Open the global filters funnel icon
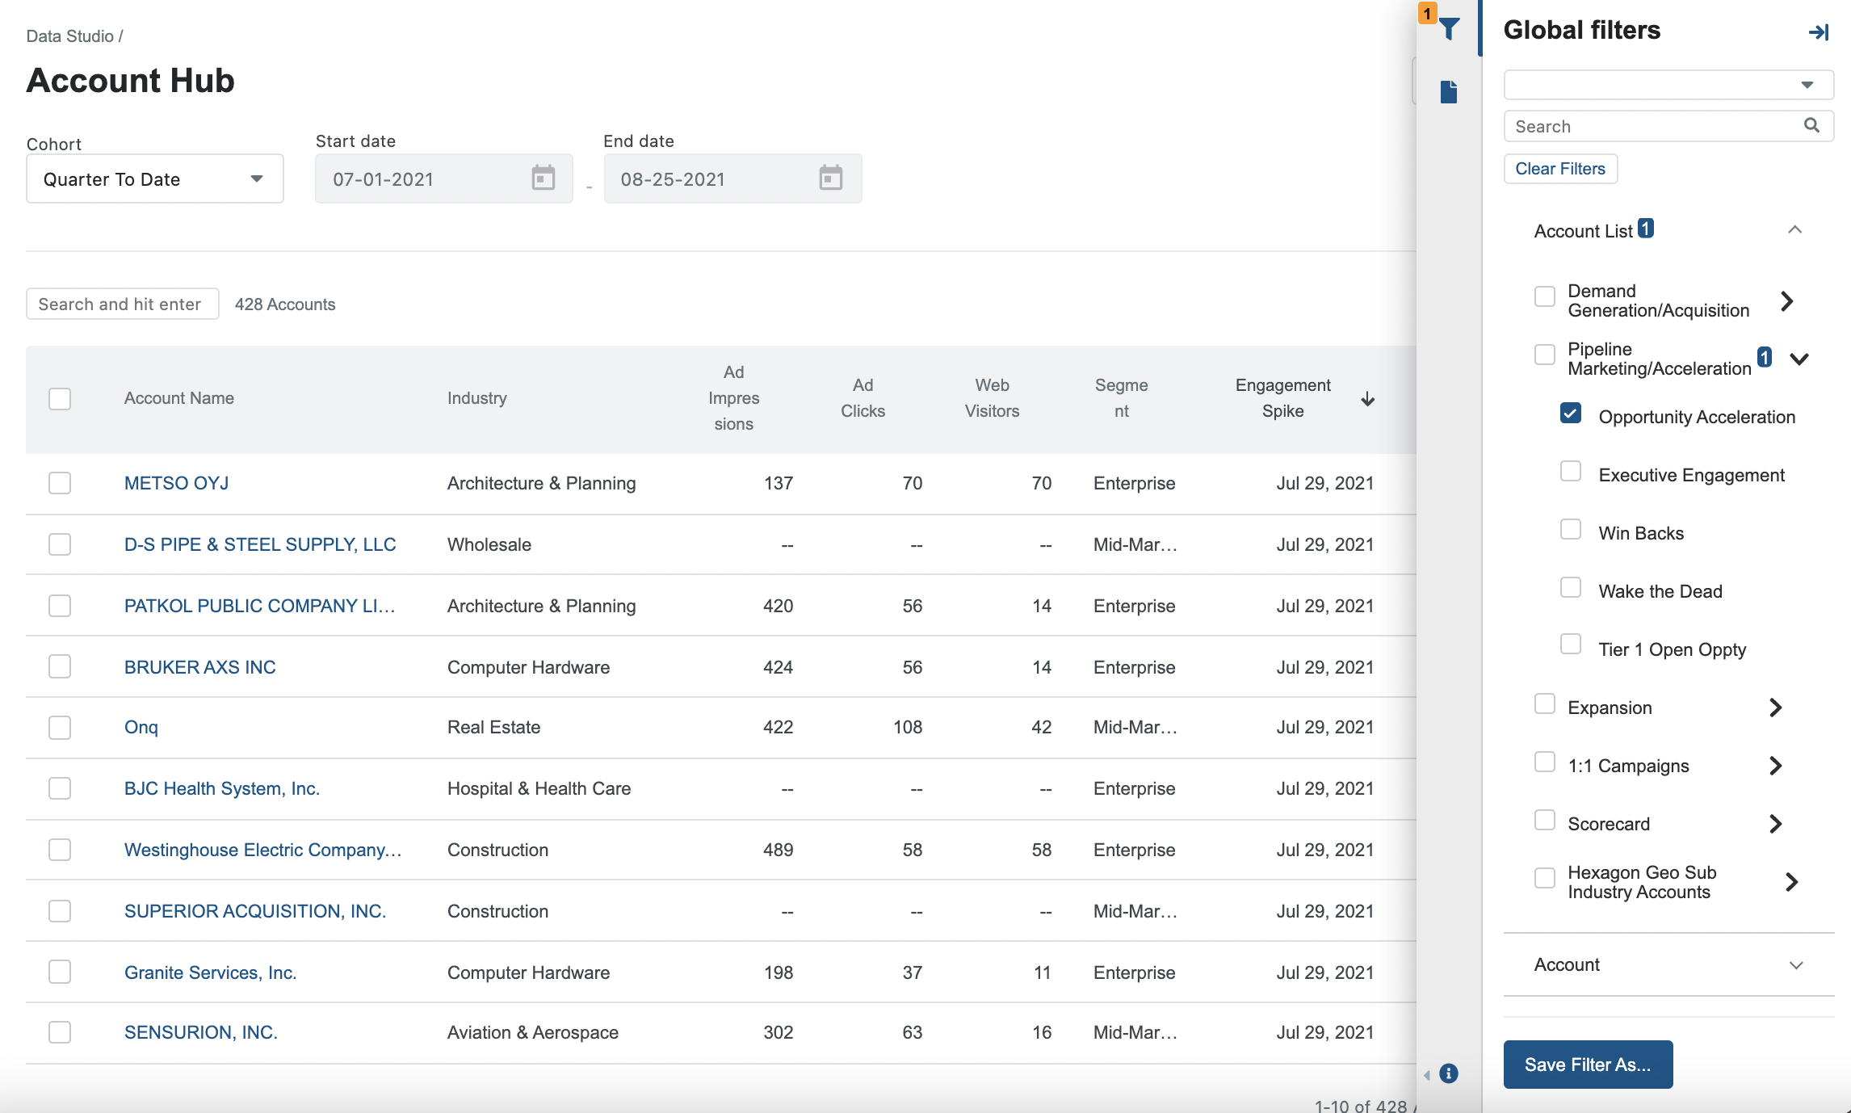 1450,29
